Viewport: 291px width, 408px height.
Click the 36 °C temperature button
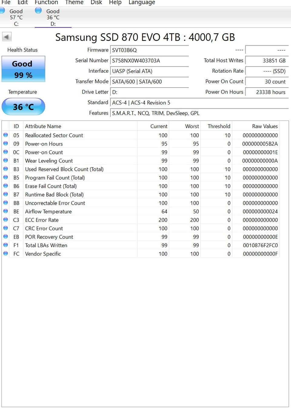click(23, 107)
